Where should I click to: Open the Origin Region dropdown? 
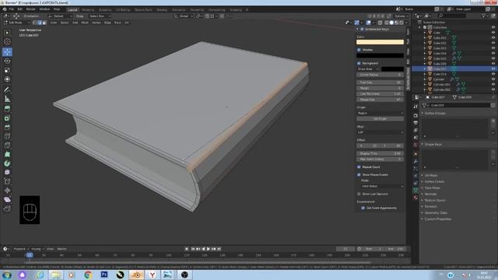point(381,113)
